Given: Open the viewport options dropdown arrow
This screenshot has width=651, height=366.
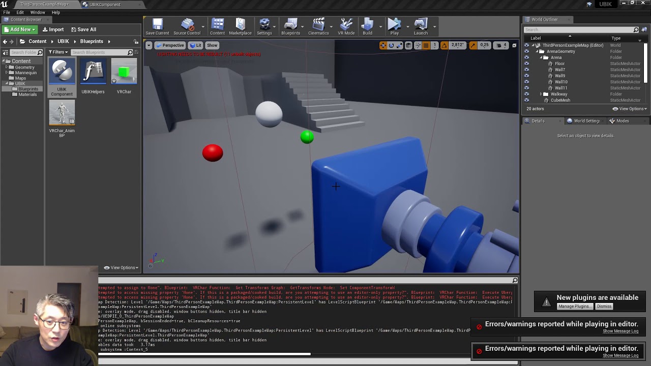Looking at the screenshot, I should tap(149, 45).
